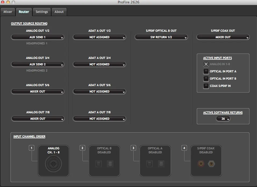Open Analog Out 7/8 source dropdown
Screen dimensions: 257x187
click(38, 119)
